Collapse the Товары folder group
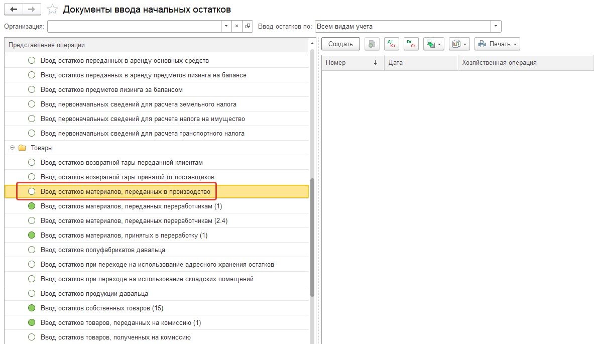The width and height of the screenshot is (594, 344). point(12,148)
